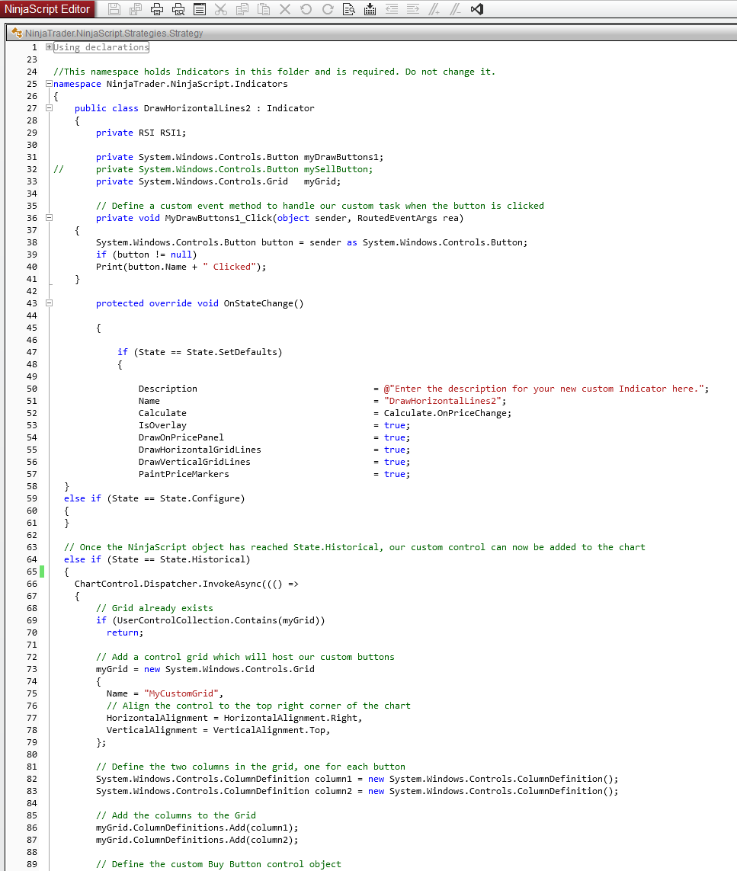Click the Cut scissors icon
Screen dimensions: 737x871
221,9
